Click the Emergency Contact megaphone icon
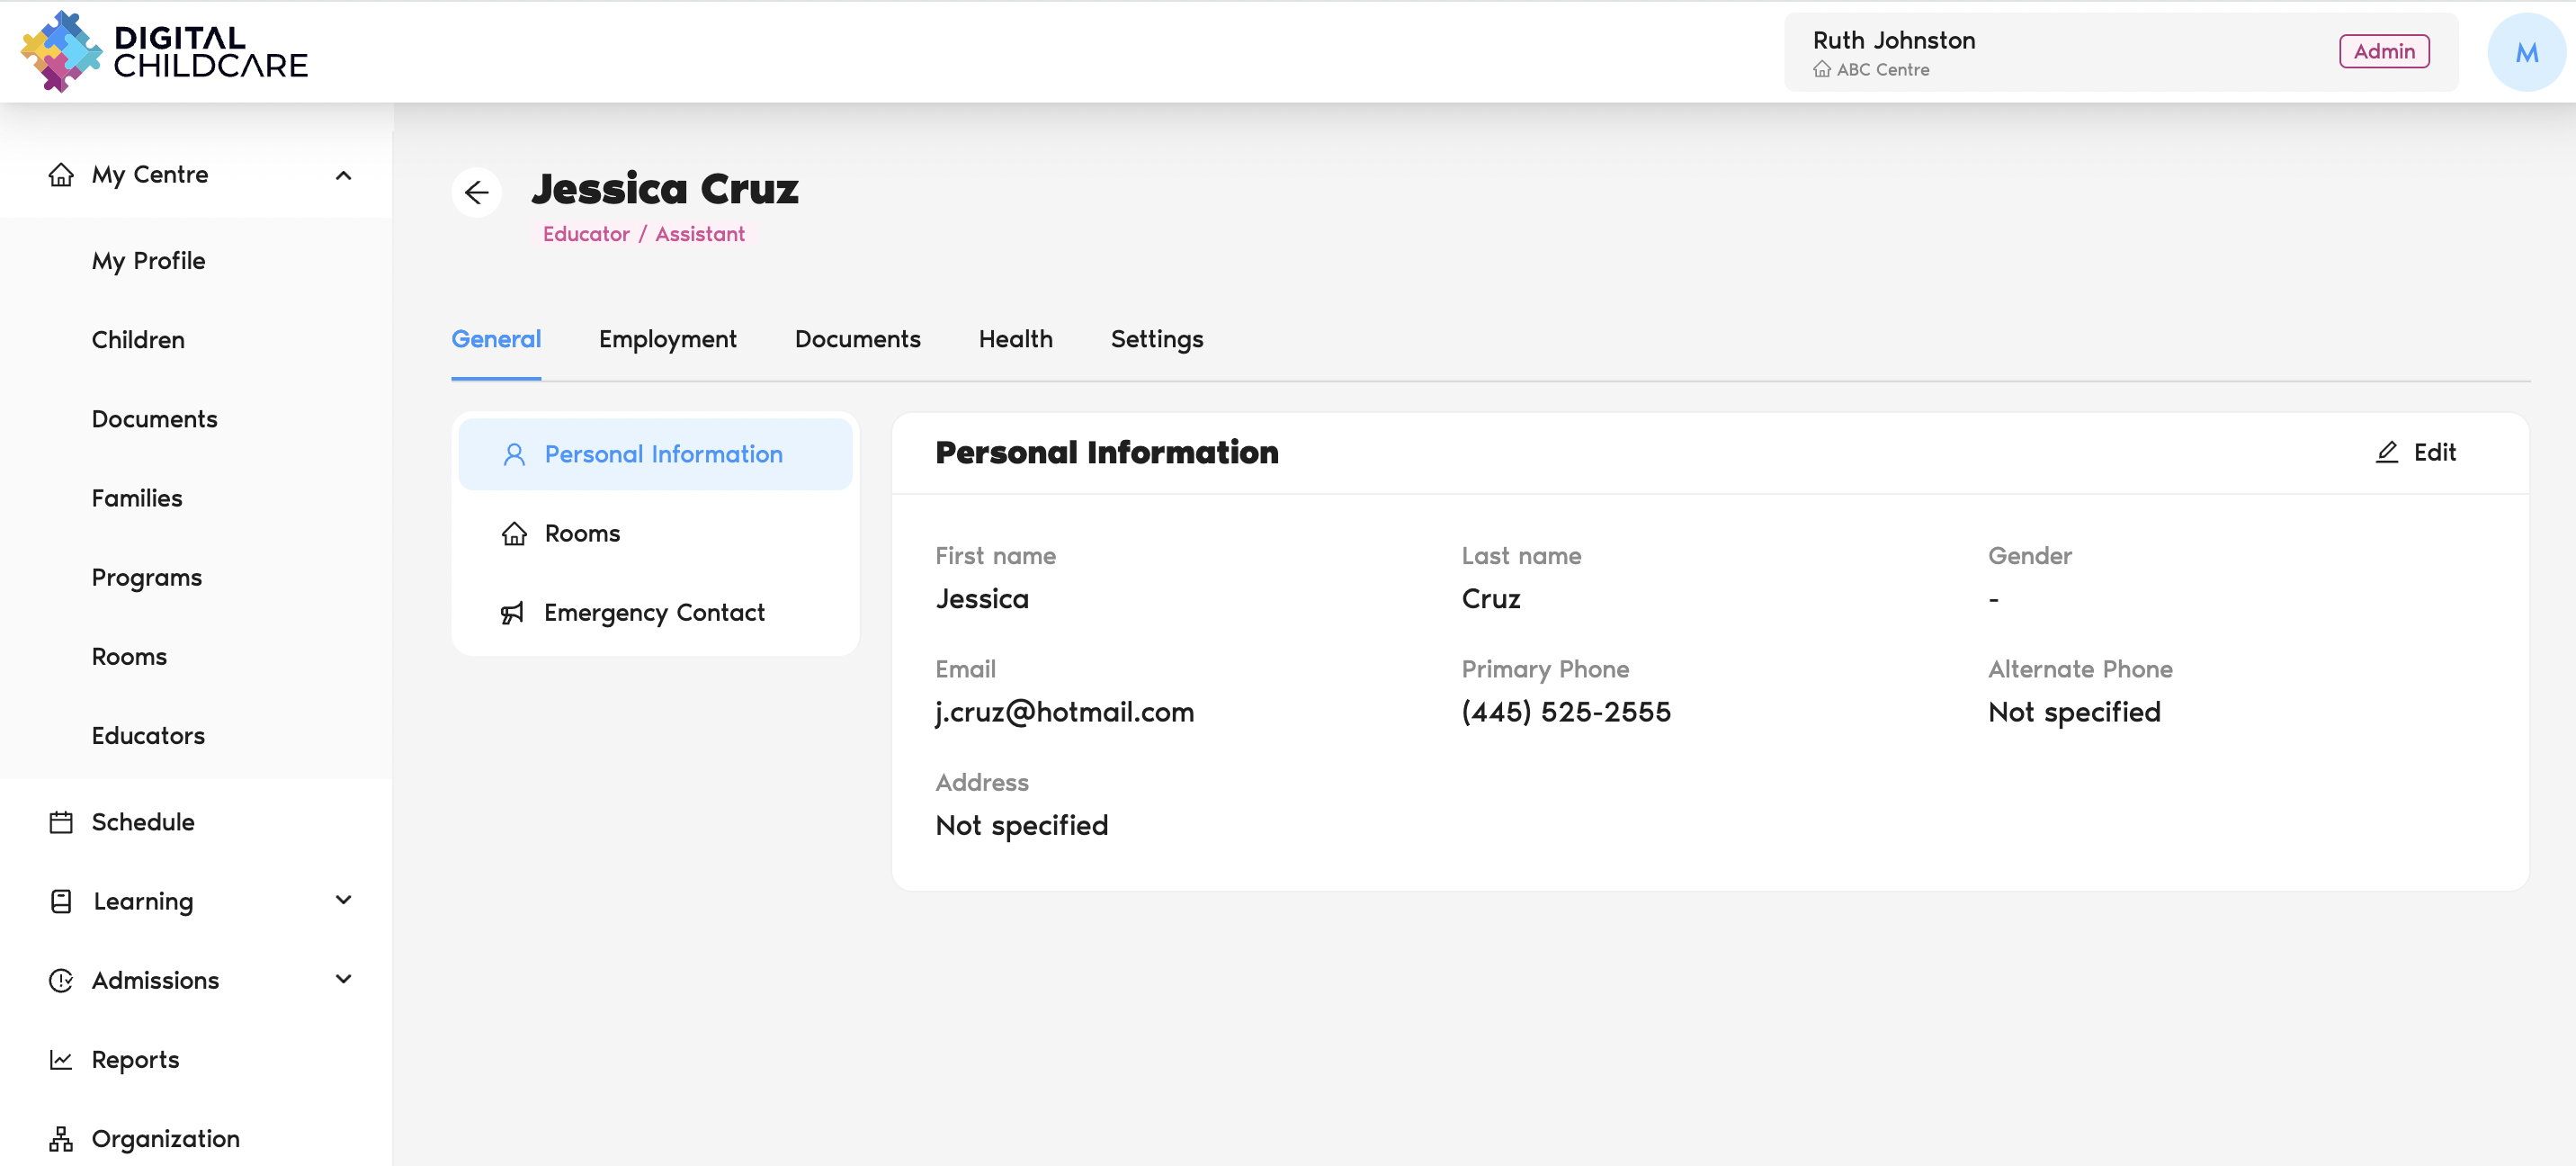Screen dimensions: 2576x1166 pyautogui.click(x=512, y=612)
